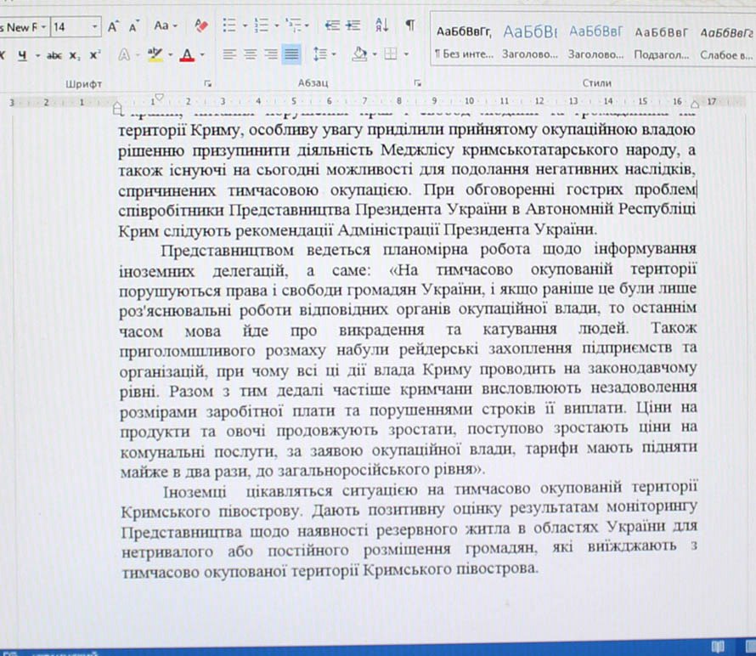Open the Шрифт dialog launcher
Viewport: 756px width, 656px height.
tap(207, 83)
